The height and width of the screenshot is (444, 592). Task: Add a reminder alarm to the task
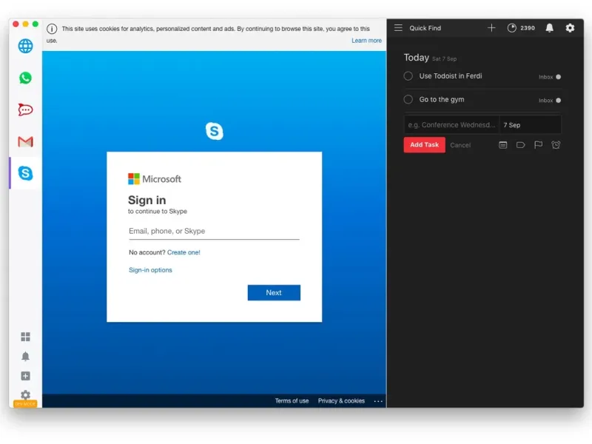[x=556, y=145]
